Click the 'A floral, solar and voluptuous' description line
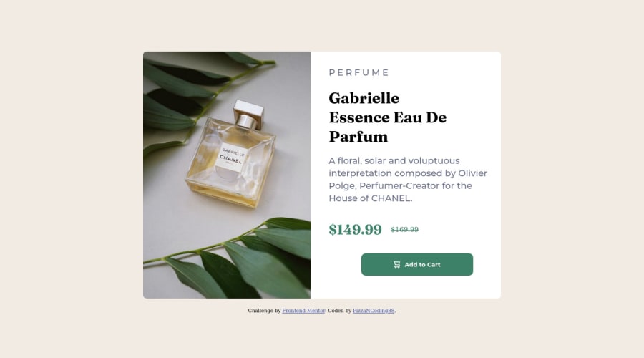This screenshot has width=644, height=358. (394, 160)
